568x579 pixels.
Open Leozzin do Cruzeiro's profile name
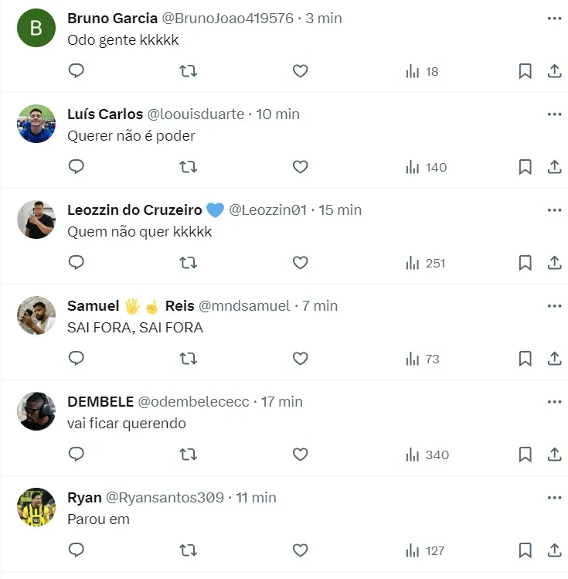(134, 209)
